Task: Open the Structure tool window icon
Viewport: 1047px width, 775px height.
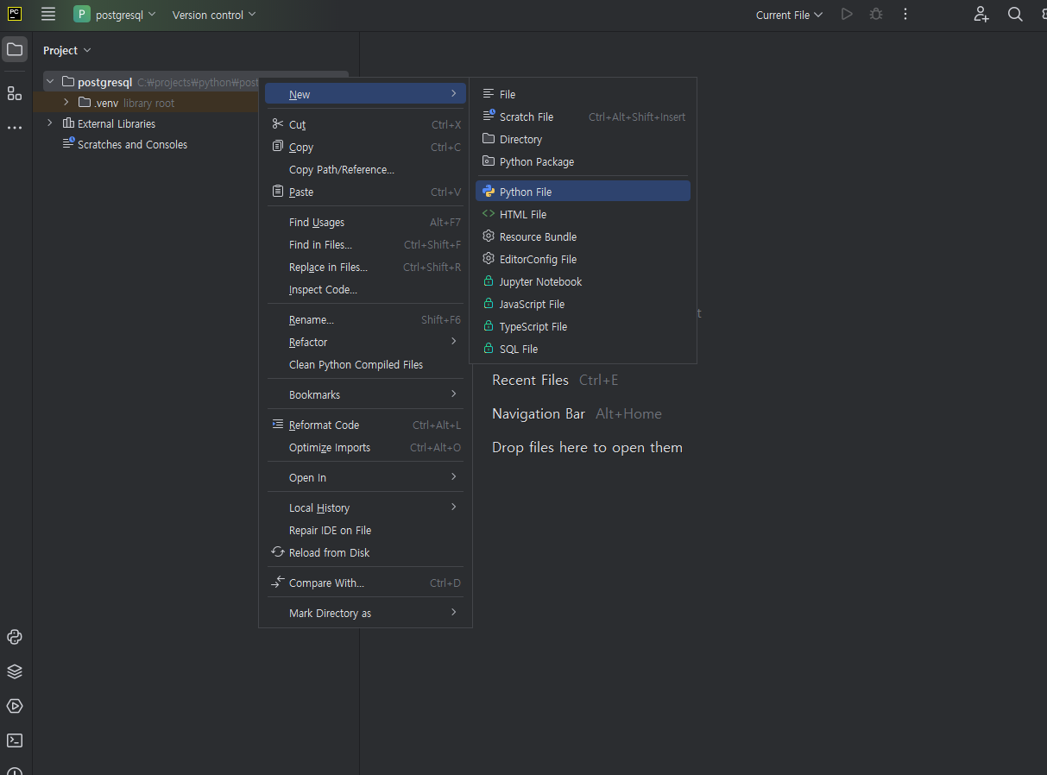Action: pos(15,93)
